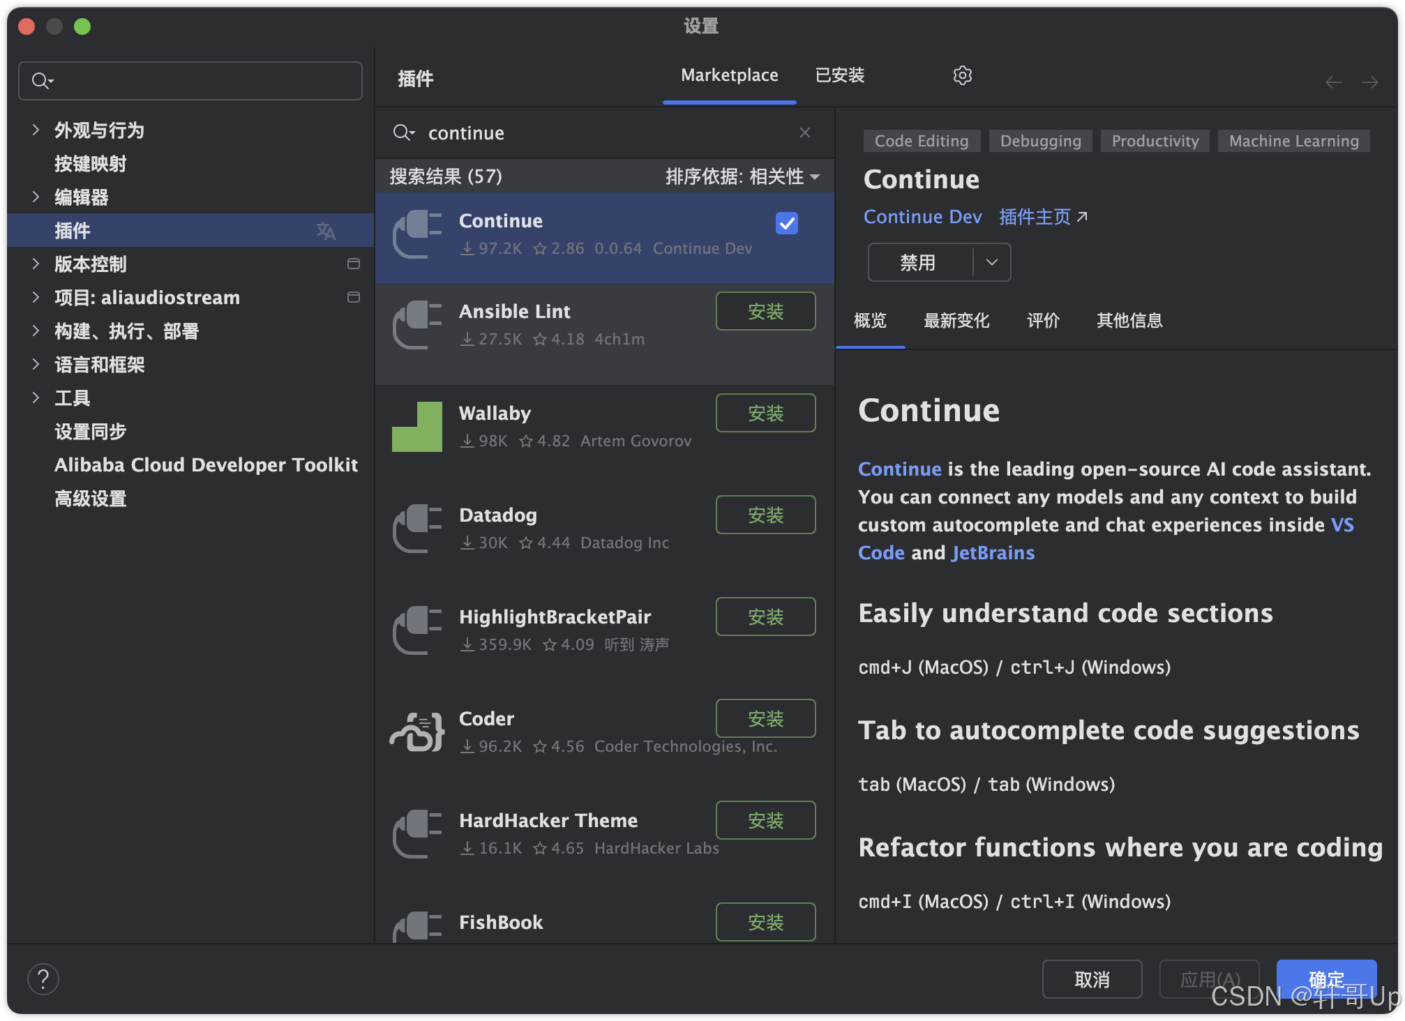Screen dimensions: 1405x1021
Task: Clear the plugin search text
Action: tap(805, 133)
